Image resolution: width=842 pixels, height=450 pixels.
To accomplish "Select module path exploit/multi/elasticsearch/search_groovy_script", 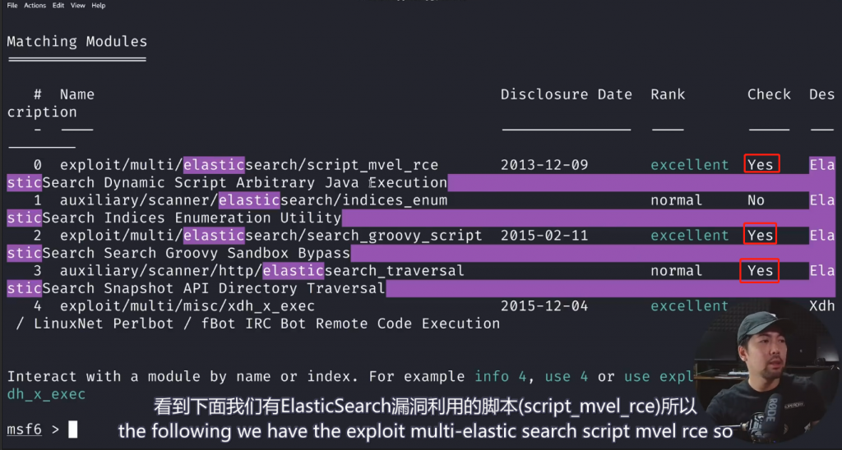I will 271,236.
